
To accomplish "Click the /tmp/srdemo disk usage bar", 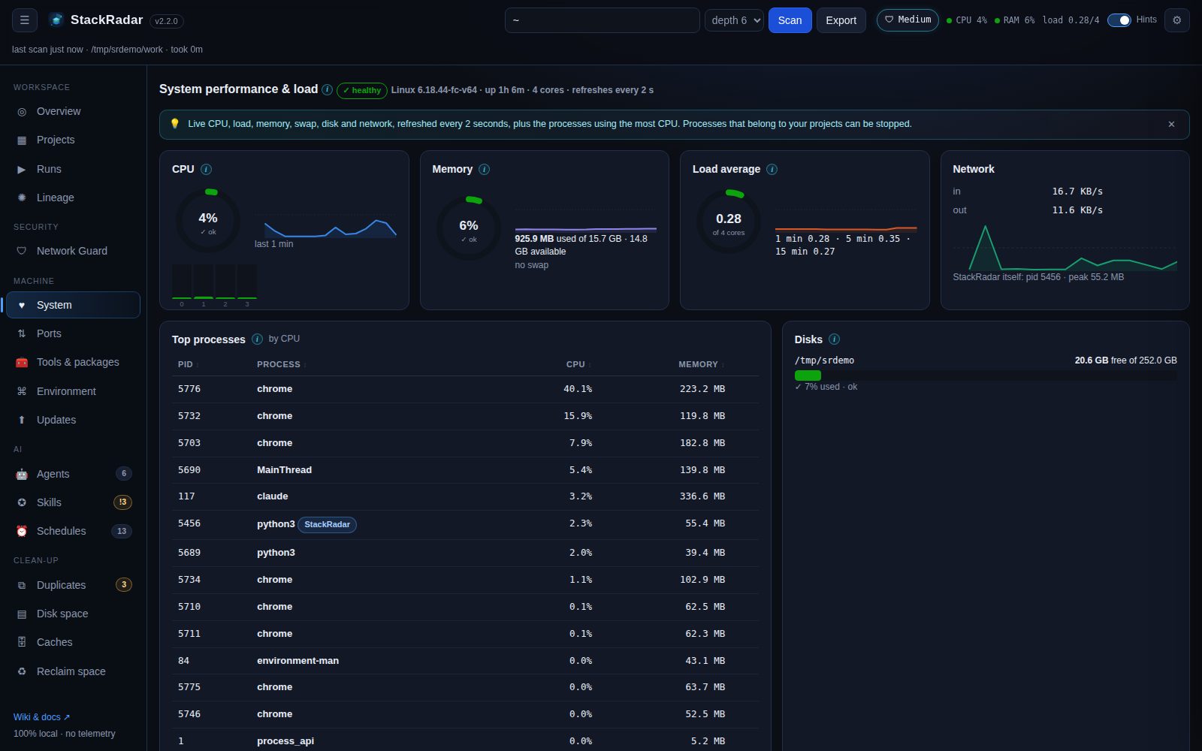I will [986, 375].
